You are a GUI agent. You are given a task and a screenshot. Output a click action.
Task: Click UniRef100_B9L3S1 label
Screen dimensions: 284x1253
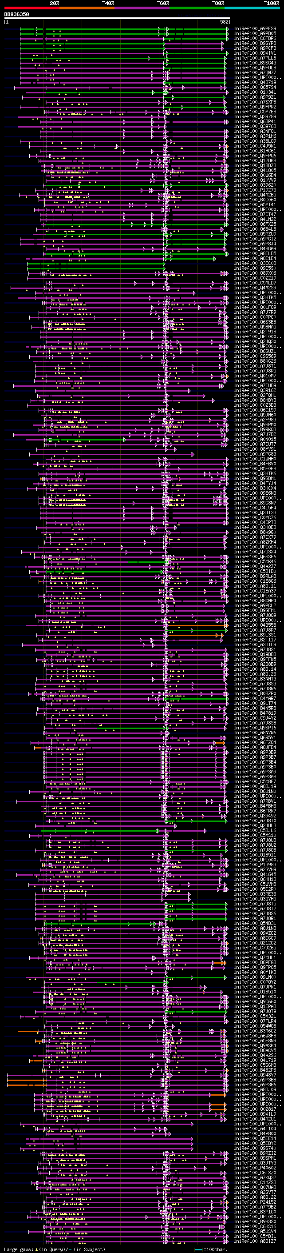(x=255, y=635)
